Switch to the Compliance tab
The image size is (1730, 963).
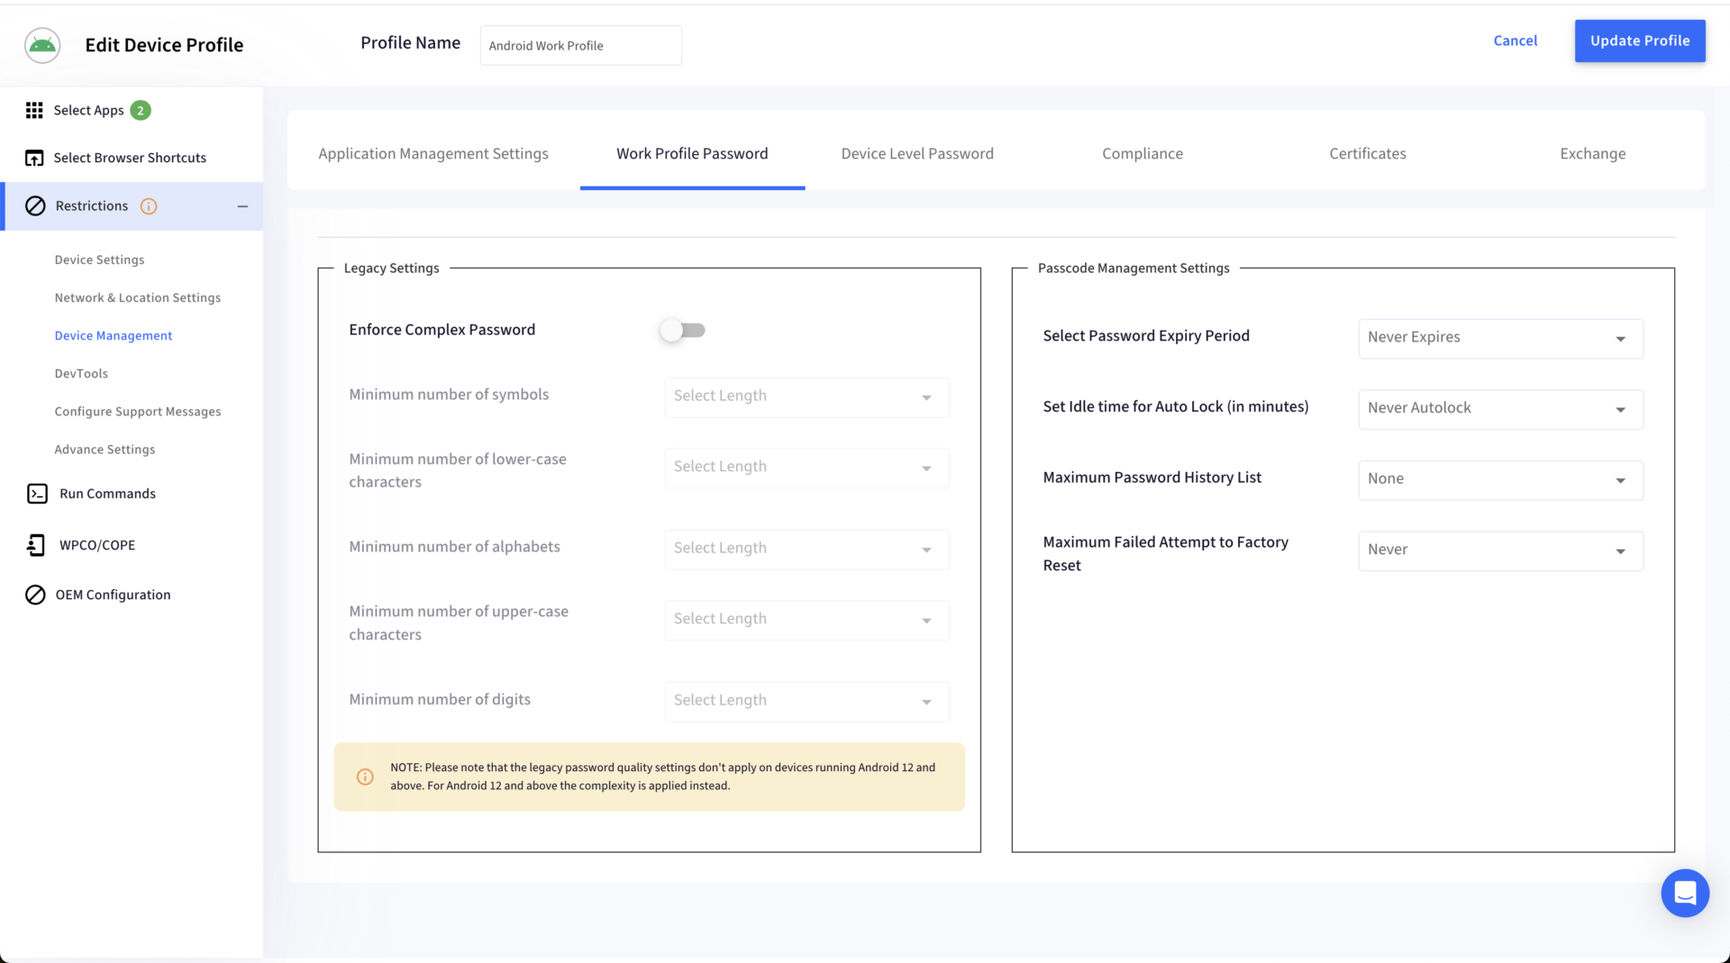click(1142, 154)
